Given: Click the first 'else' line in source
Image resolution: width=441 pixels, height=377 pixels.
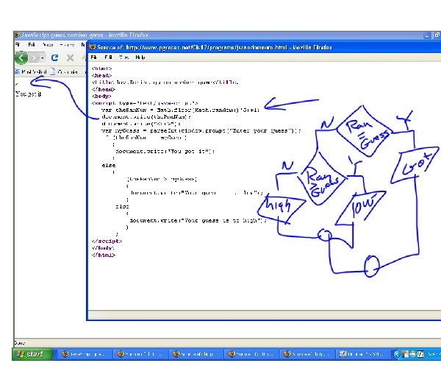Looking at the screenshot, I should pos(109,165).
